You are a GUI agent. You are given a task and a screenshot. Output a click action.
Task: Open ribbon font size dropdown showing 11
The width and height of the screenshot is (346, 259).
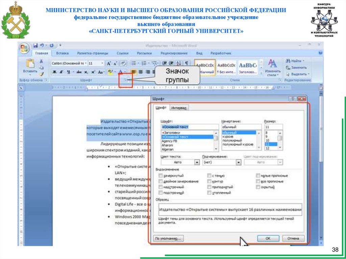tap(102, 63)
